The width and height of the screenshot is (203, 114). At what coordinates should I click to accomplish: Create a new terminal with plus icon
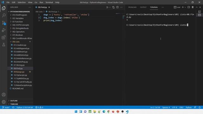[x=183, y=7]
